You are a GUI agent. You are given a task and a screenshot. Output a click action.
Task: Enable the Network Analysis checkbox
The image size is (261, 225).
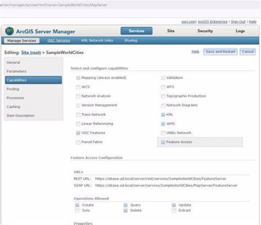78,96
